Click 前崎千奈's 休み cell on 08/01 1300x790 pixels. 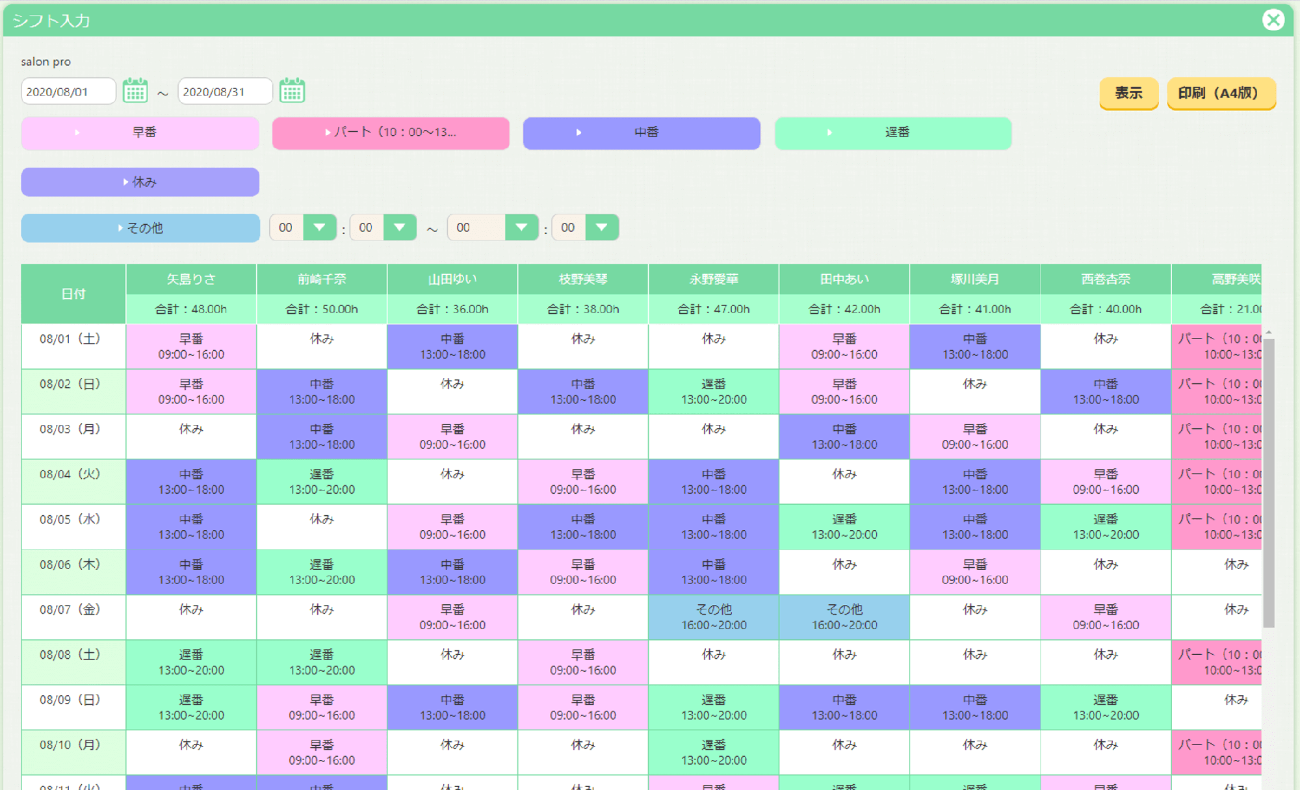(x=322, y=346)
